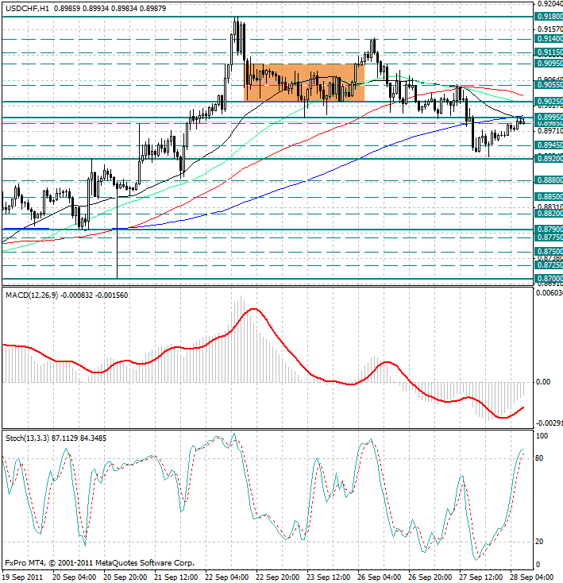
Task: Click the 23 Sep 12:00 time label
Action: 328,577
